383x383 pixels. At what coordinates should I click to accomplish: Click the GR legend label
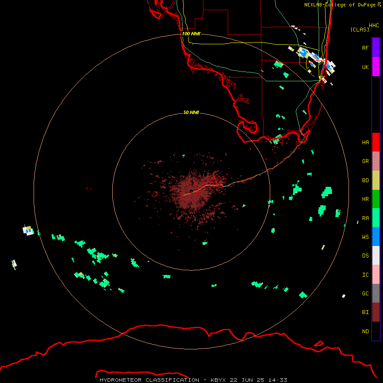365,161
